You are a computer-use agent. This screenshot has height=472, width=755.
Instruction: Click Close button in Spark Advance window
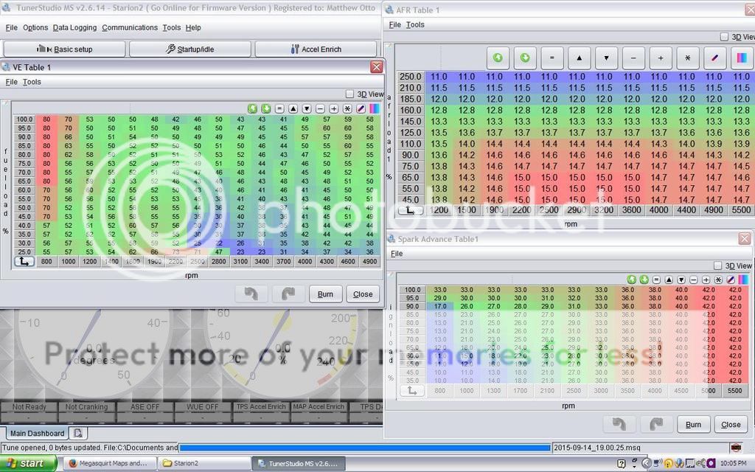(x=731, y=424)
